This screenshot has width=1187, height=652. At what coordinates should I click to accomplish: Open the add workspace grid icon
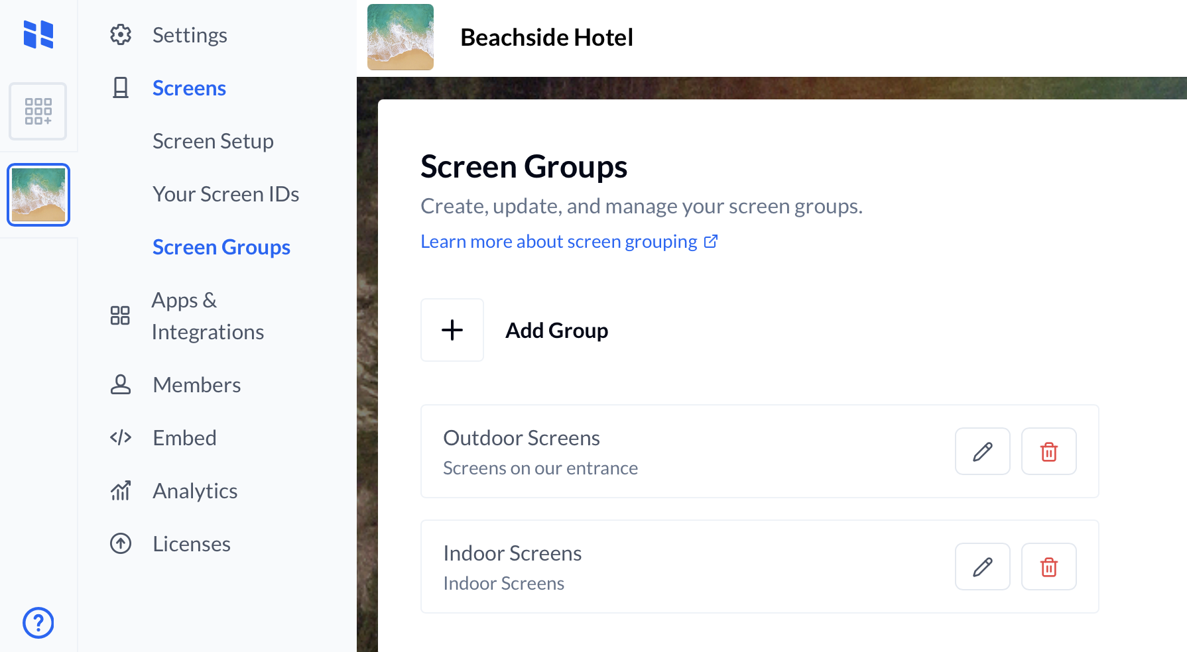click(38, 111)
